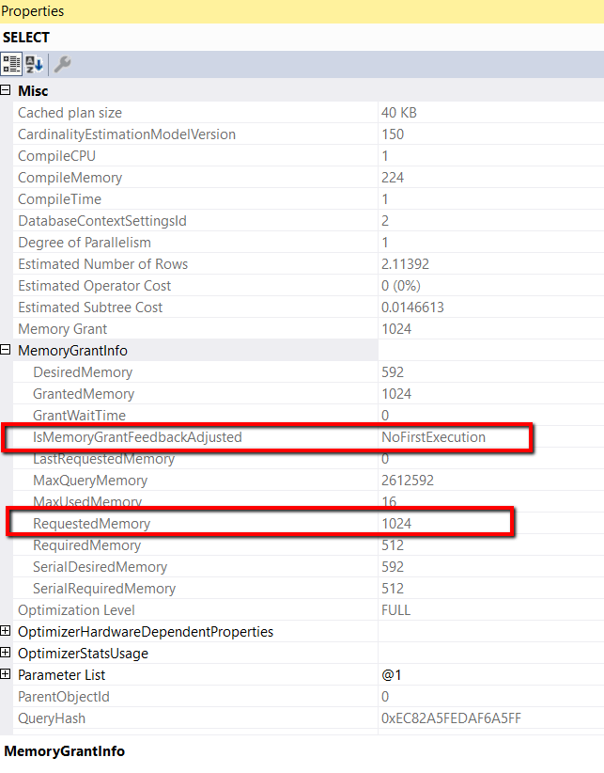604x773 pixels.
Task: Click the NoFirstExecution value cell
Action: click(490, 437)
